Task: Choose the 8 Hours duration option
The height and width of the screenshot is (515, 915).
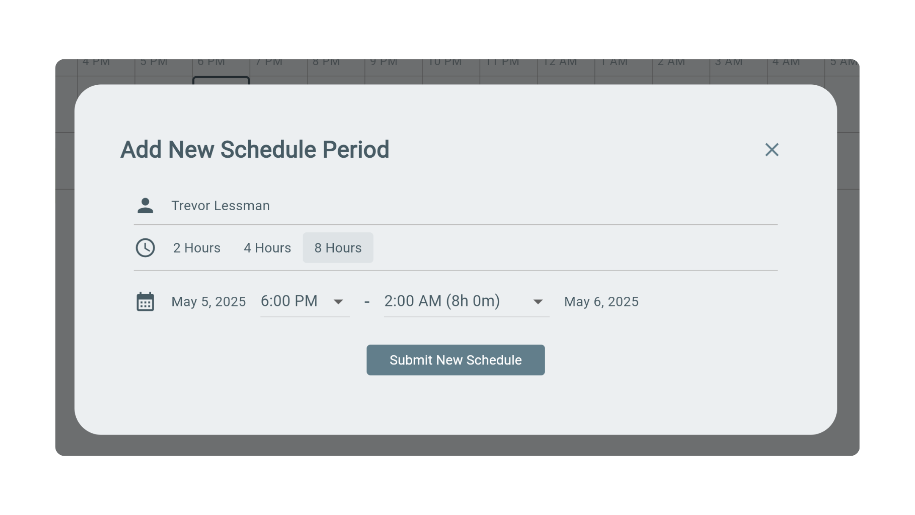Action: (x=338, y=248)
